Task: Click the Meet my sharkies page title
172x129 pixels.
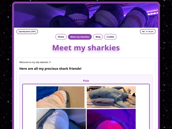Action: point(86,48)
